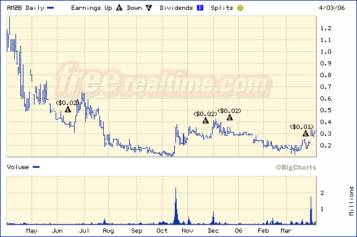Click the AMZB Daily blue line legend swatch
This screenshot has width=357, height=237.
tap(50, 8)
